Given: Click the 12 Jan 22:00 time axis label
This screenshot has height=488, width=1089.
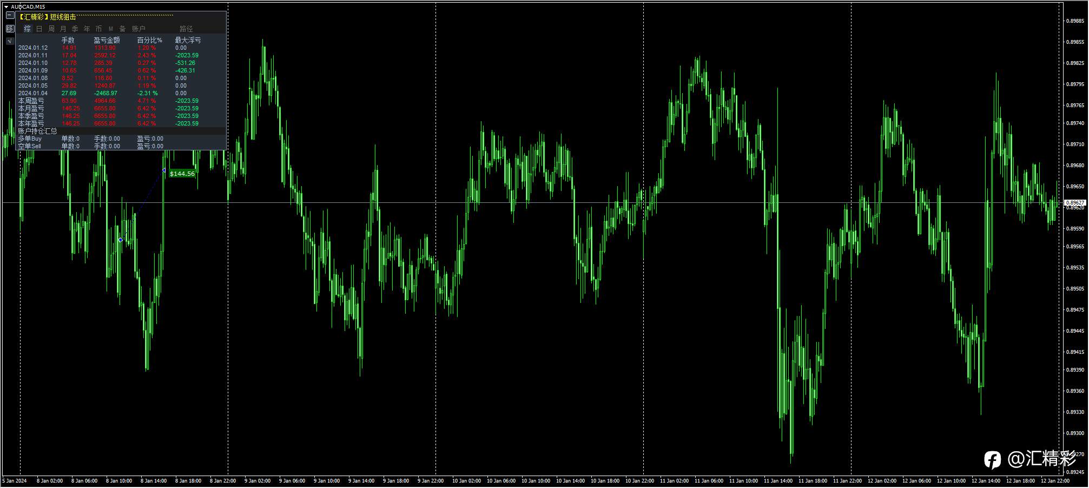Looking at the screenshot, I should click(x=1055, y=481).
